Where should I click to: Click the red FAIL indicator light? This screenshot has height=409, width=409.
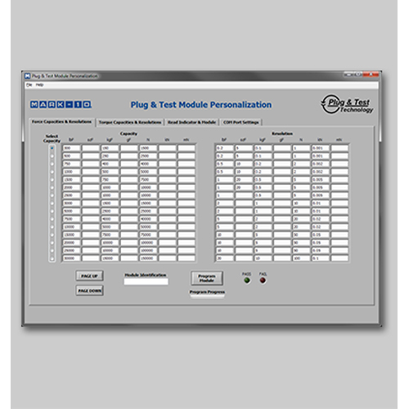(x=263, y=281)
